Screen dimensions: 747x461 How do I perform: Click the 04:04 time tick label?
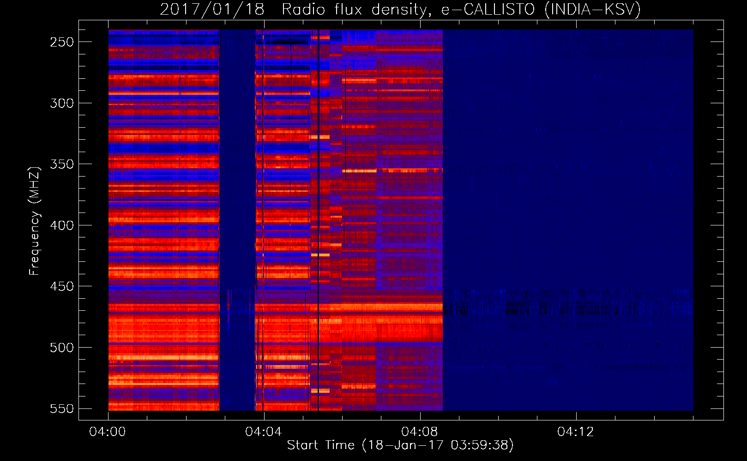pyautogui.click(x=264, y=432)
